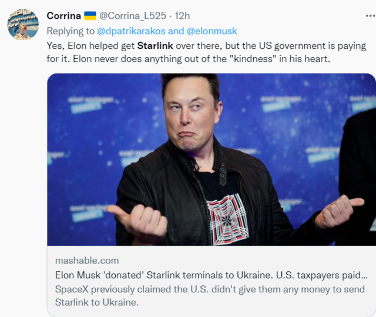Open the mashable.com domain label

[x=86, y=261]
